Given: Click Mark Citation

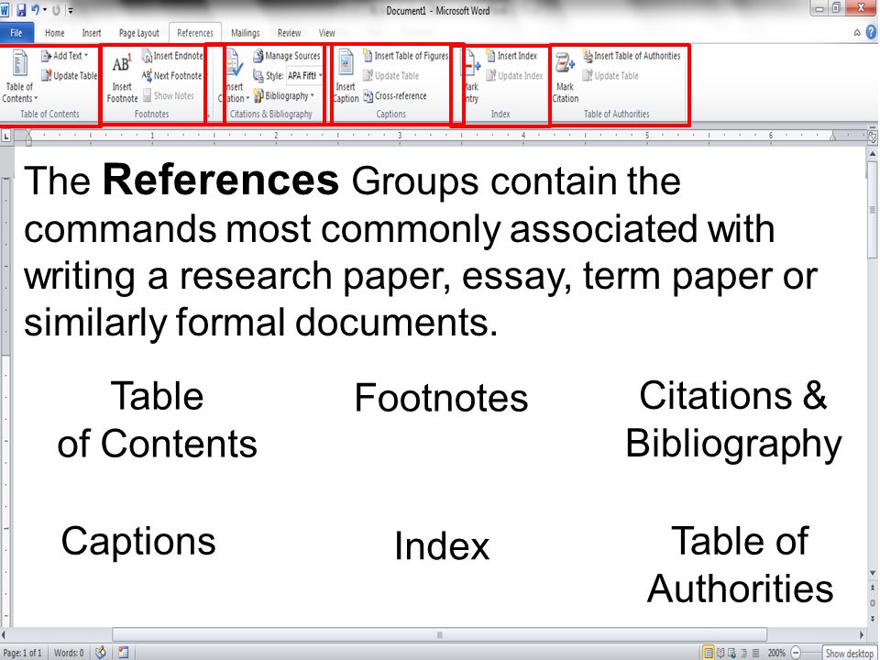Looking at the screenshot, I should 566,76.
